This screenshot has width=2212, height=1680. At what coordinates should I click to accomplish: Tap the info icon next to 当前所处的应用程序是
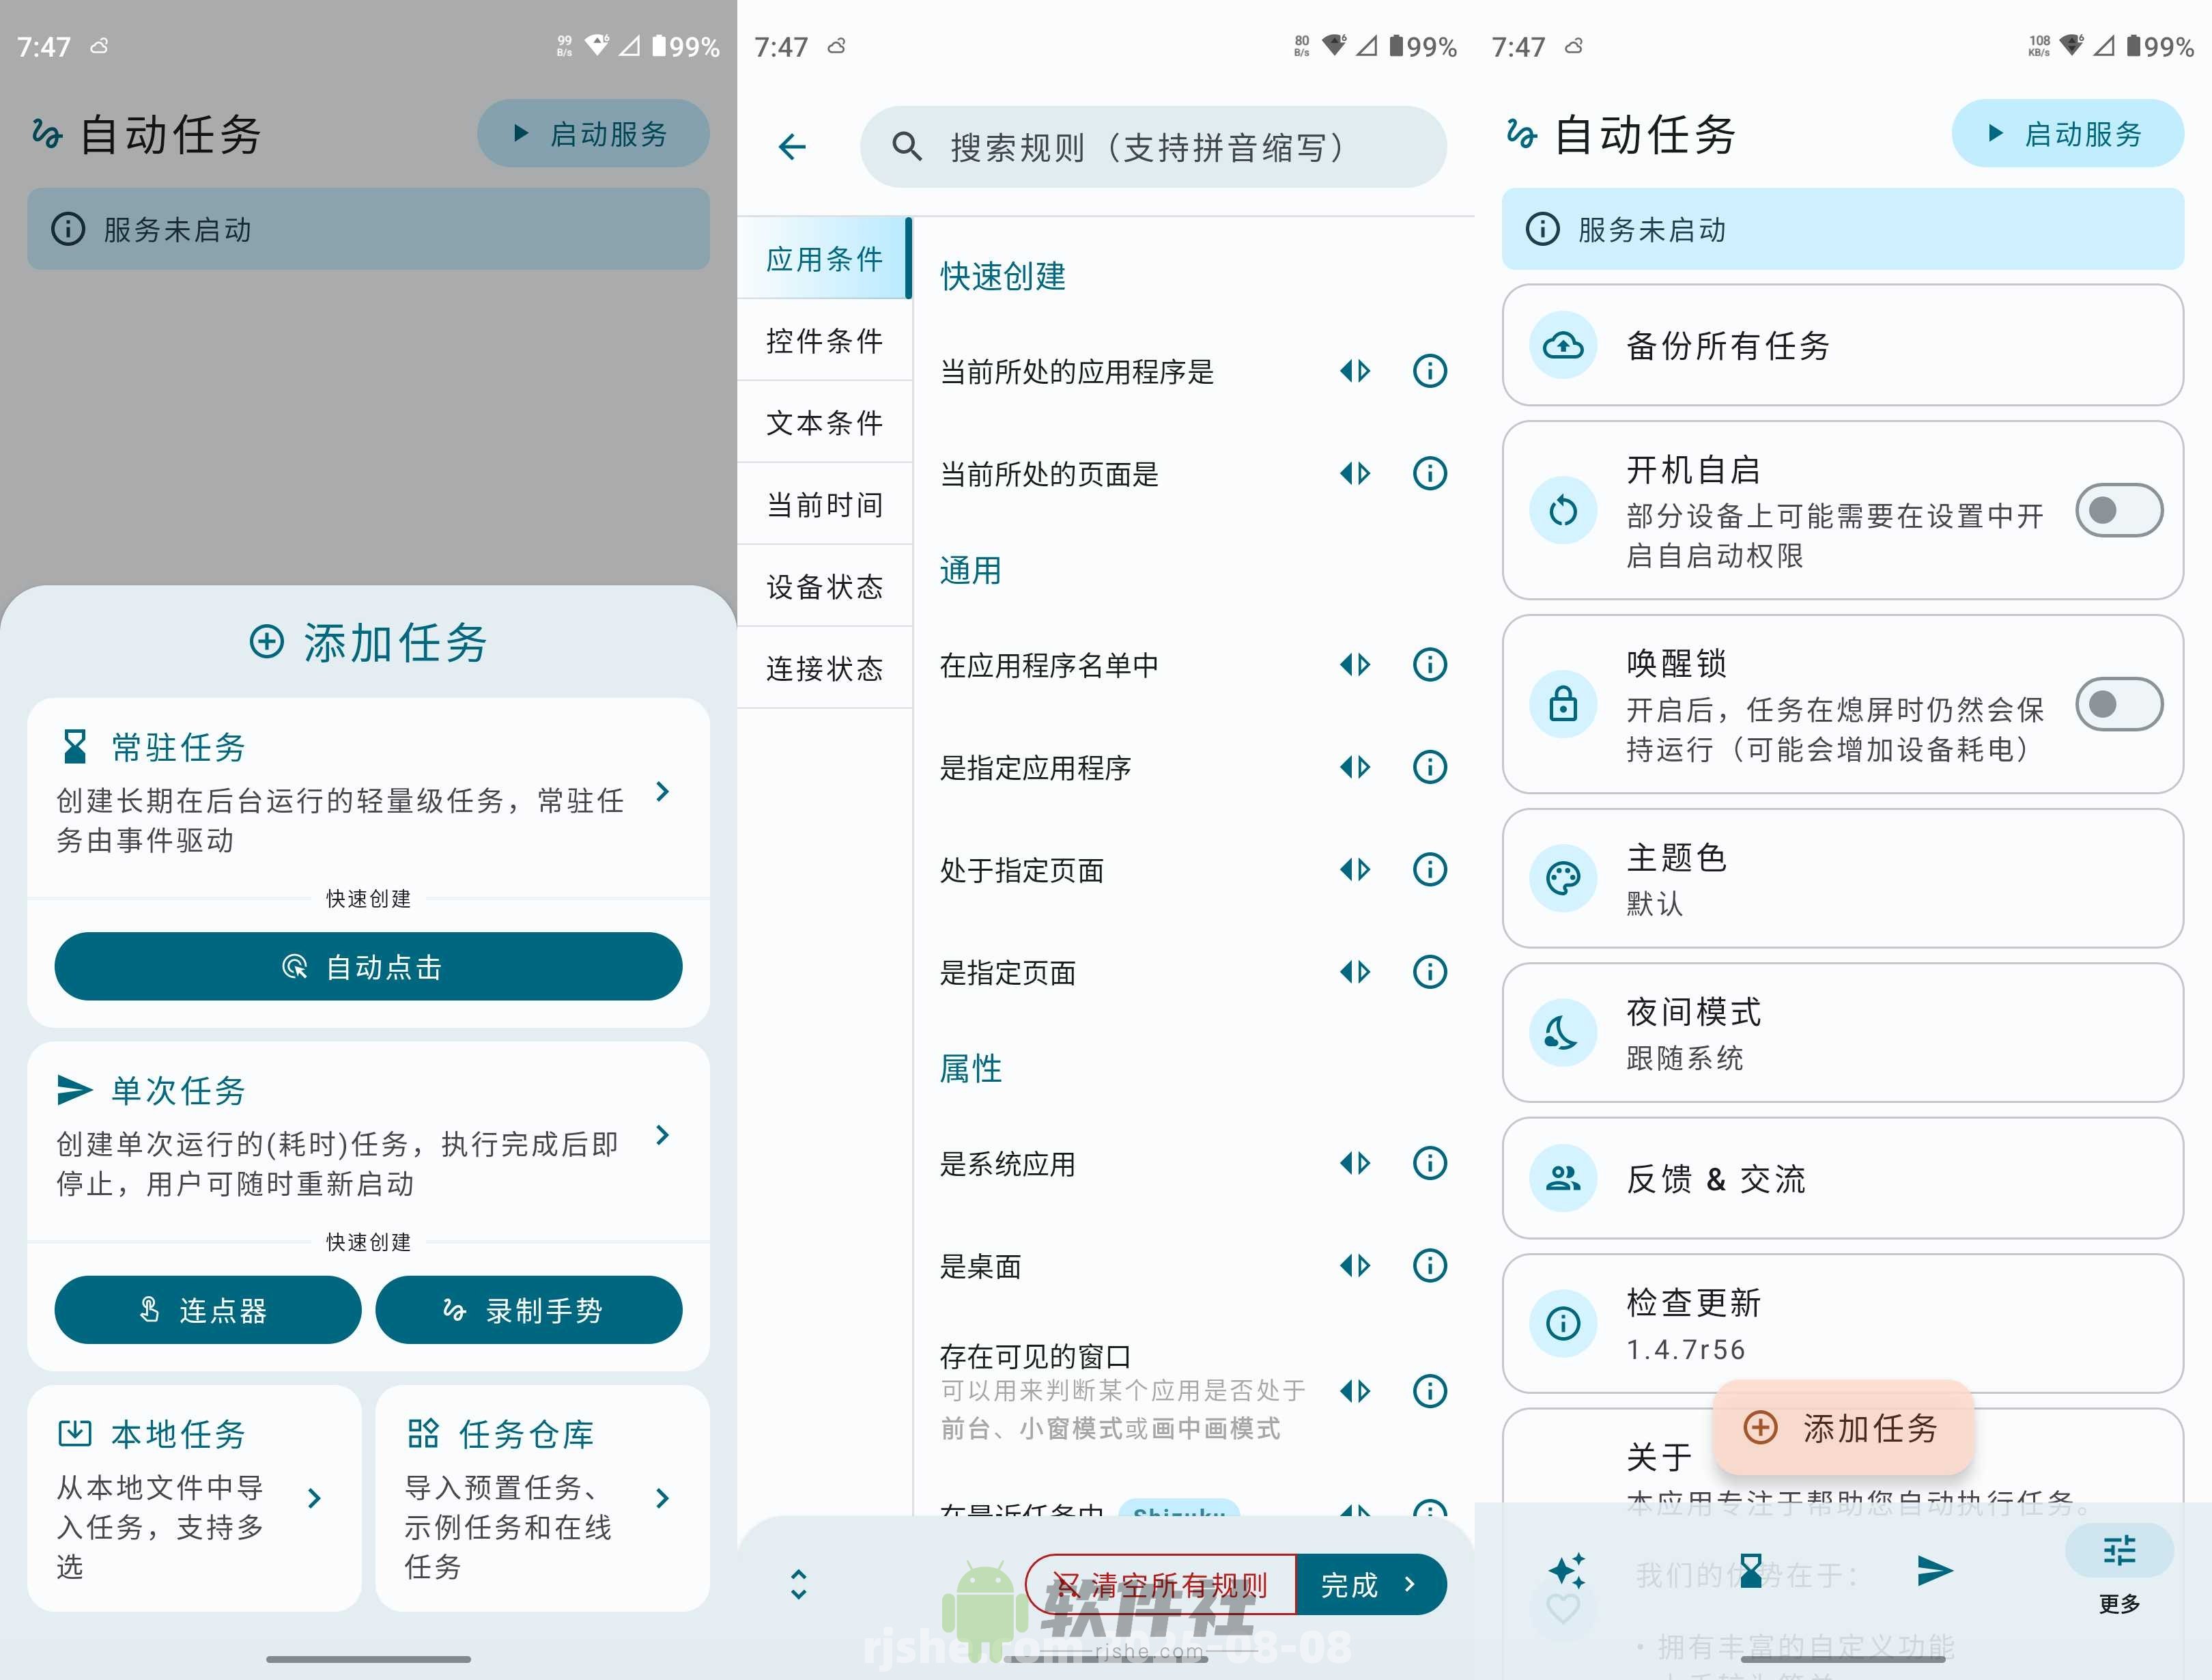(x=1429, y=372)
